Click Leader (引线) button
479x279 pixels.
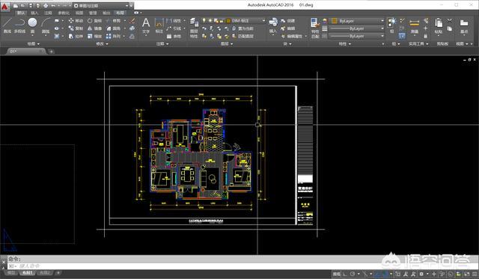tap(174, 28)
